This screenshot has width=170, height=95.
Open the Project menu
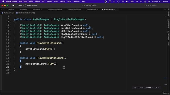pos(49,2)
